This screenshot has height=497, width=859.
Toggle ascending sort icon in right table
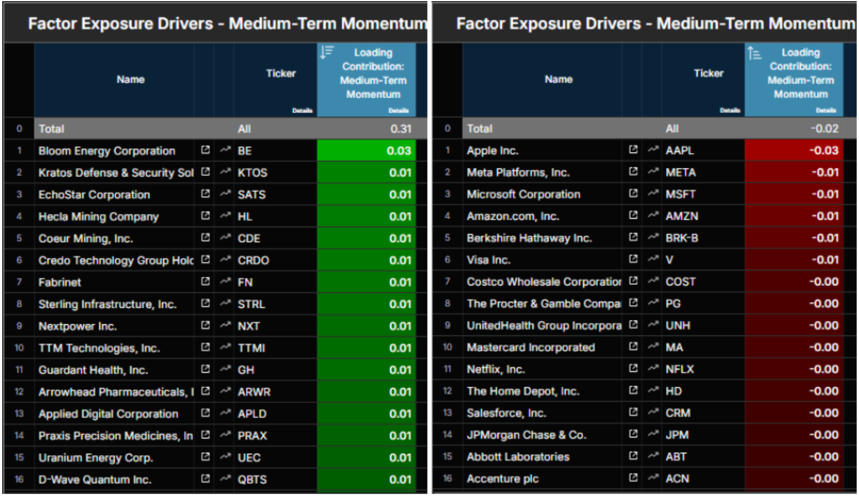point(754,53)
